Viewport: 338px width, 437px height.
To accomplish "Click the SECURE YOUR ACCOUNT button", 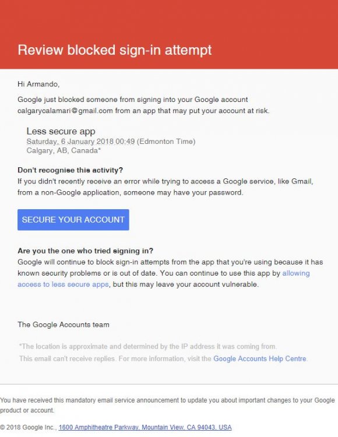I will coord(73,220).
